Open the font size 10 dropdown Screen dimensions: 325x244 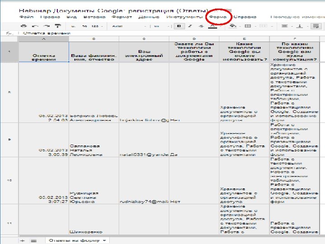click(x=162, y=26)
